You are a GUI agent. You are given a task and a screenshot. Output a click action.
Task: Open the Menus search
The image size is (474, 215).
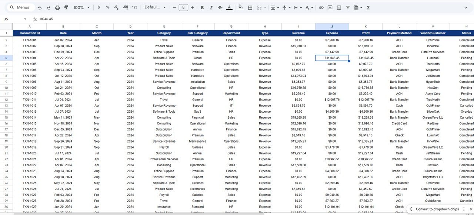click(20, 7)
